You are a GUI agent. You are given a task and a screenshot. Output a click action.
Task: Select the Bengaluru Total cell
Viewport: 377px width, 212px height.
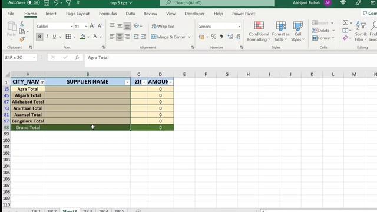[x=28, y=121]
